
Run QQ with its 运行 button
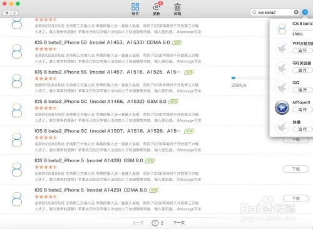click(x=302, y=90)
